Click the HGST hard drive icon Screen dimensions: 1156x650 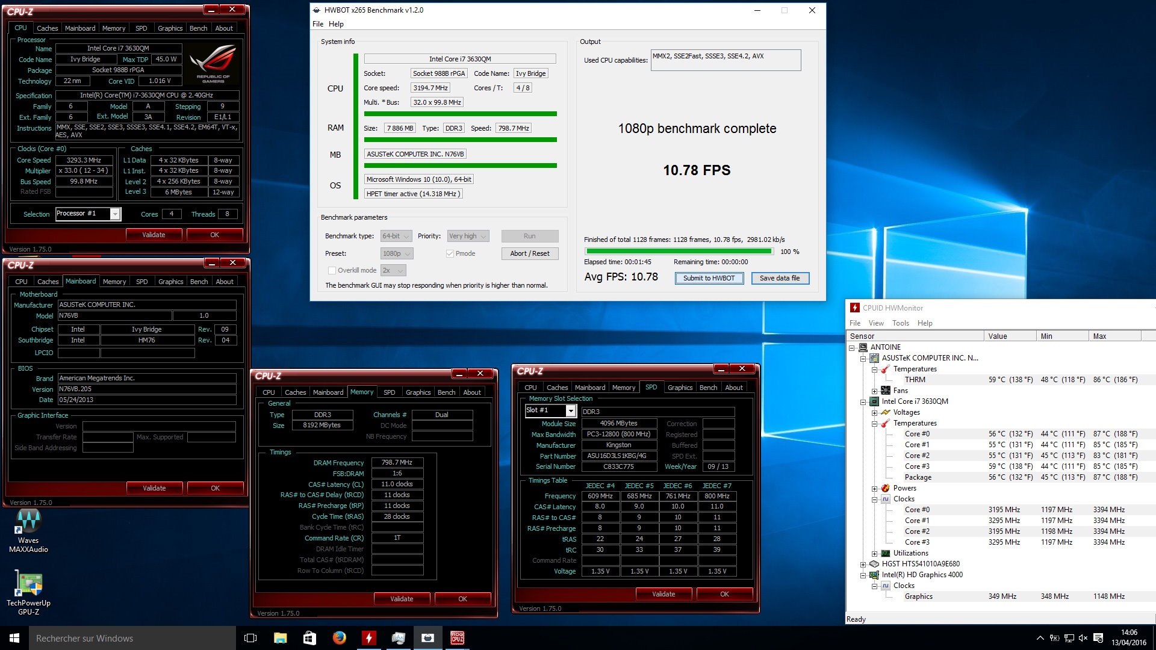click(x=874, y=564)
